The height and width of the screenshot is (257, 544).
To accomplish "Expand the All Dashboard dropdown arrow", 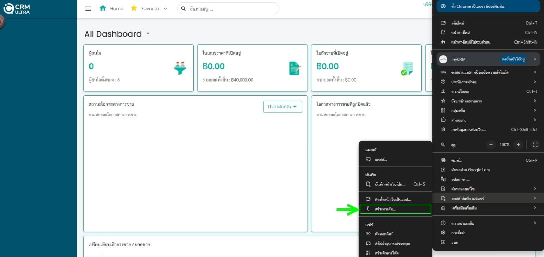I will [x=148, y=34].
